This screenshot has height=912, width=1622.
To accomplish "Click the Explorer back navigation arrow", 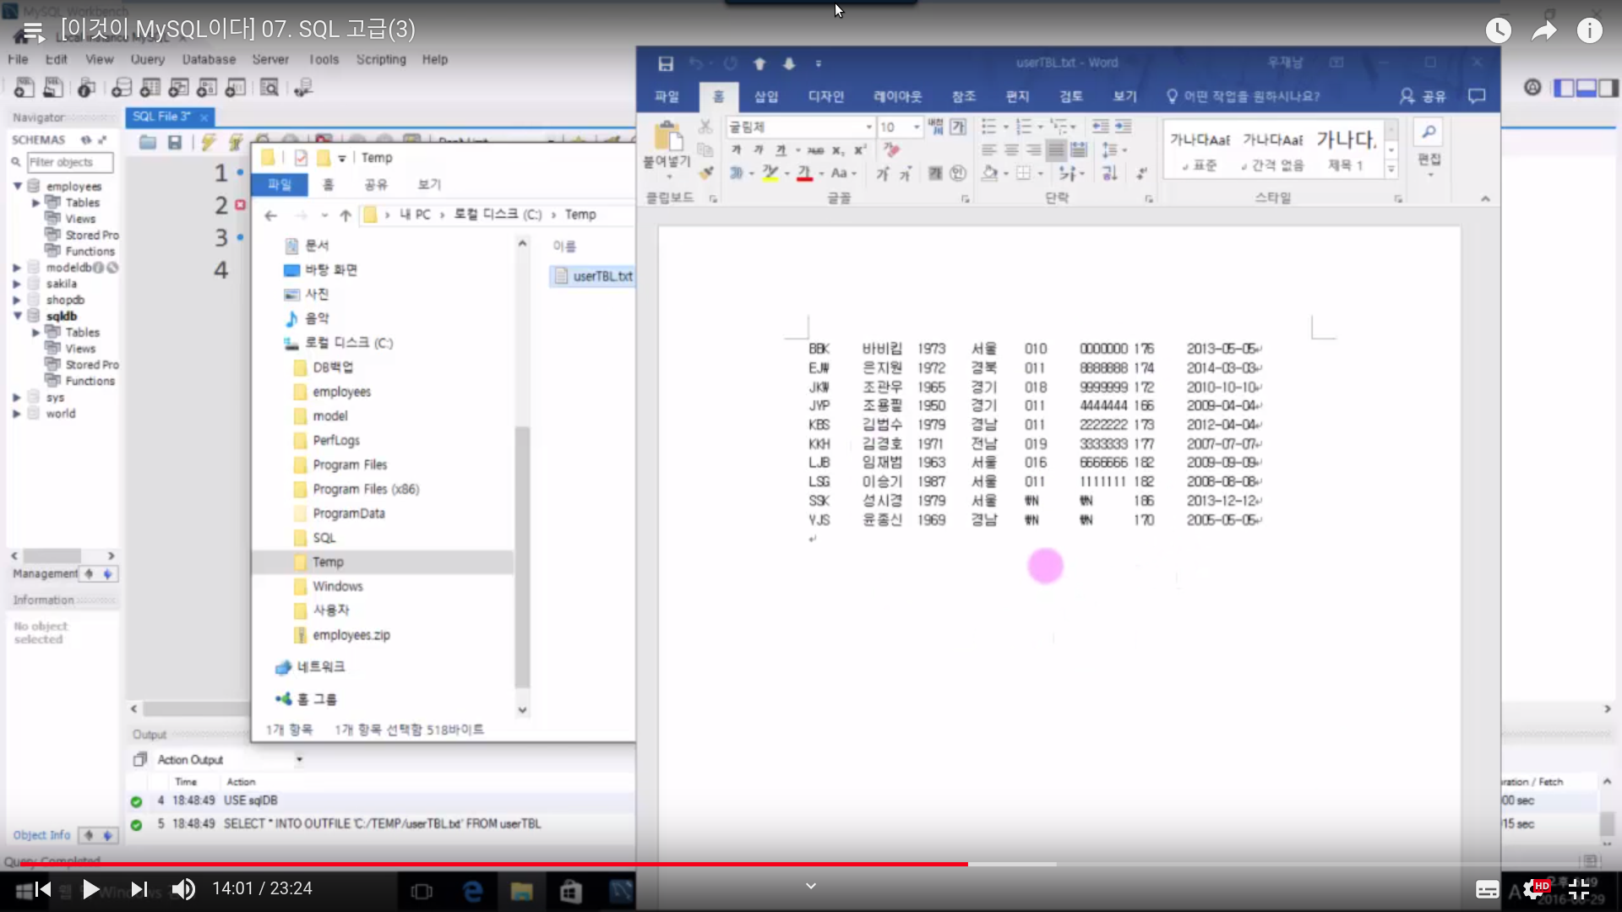I will click(x=270, y=215).
